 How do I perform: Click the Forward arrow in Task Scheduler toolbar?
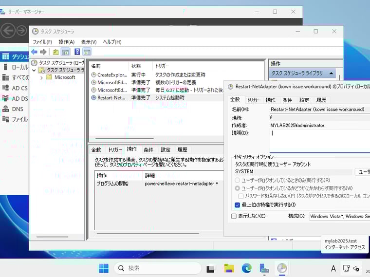43,52
